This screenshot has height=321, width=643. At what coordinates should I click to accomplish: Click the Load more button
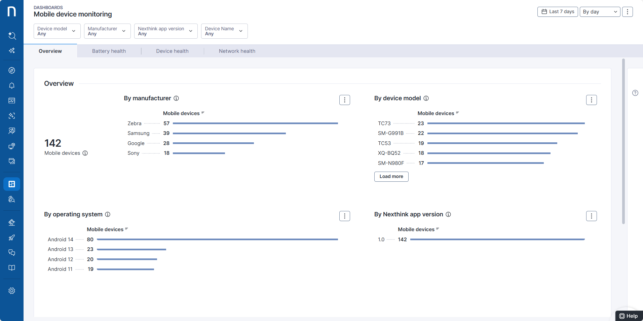(391, 177)
